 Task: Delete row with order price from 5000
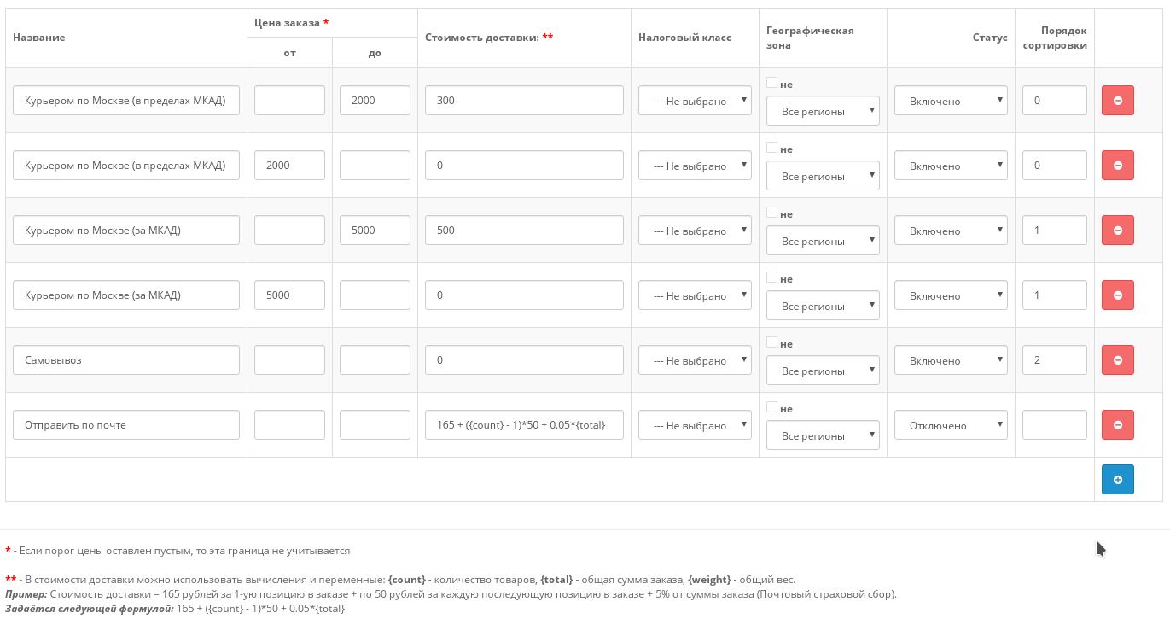(1117, 295)
